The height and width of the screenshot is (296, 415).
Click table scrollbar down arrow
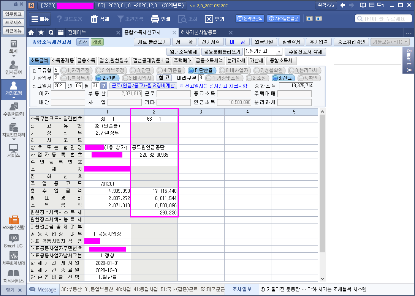(322, 279)
